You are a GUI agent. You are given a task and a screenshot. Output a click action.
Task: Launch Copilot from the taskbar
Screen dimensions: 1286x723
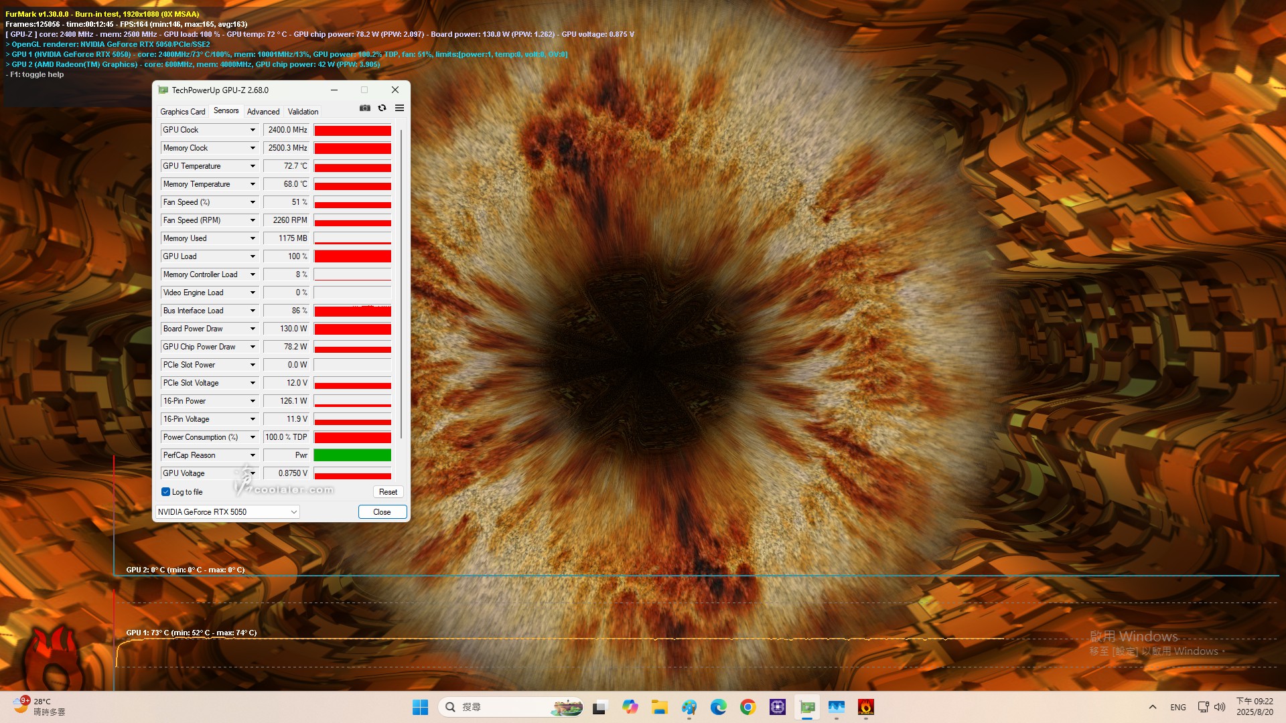(630, 707)
